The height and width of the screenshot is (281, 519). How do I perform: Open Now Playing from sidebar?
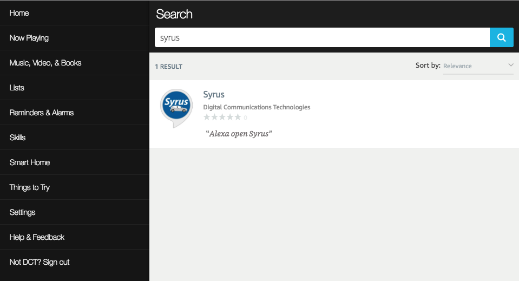click(29, 38)
